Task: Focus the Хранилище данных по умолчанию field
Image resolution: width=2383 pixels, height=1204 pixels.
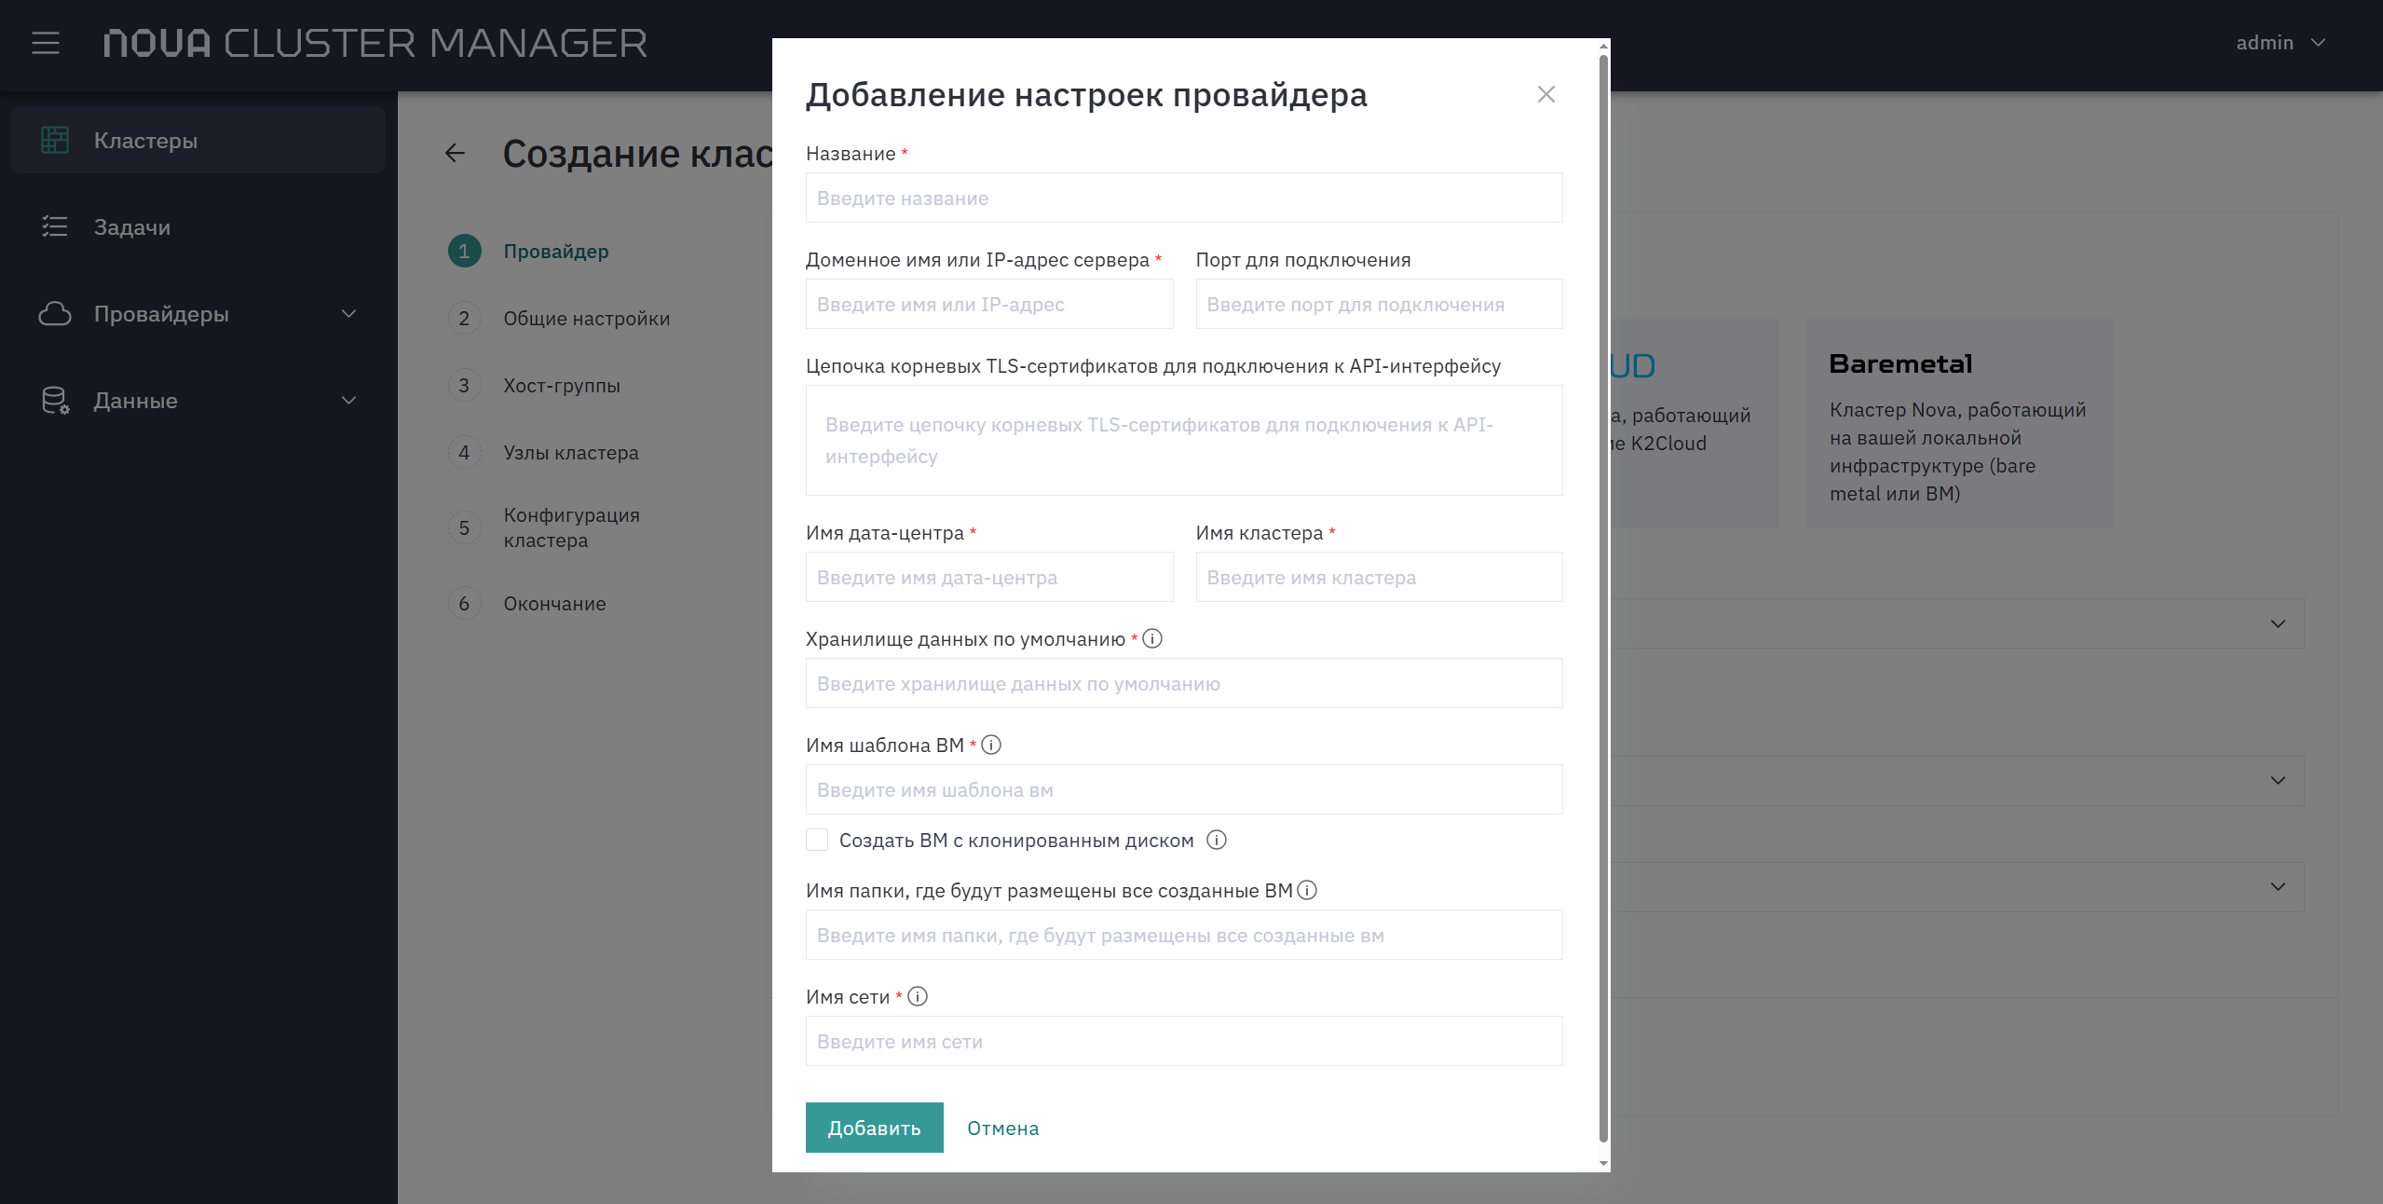Action: pos(1184,683)
